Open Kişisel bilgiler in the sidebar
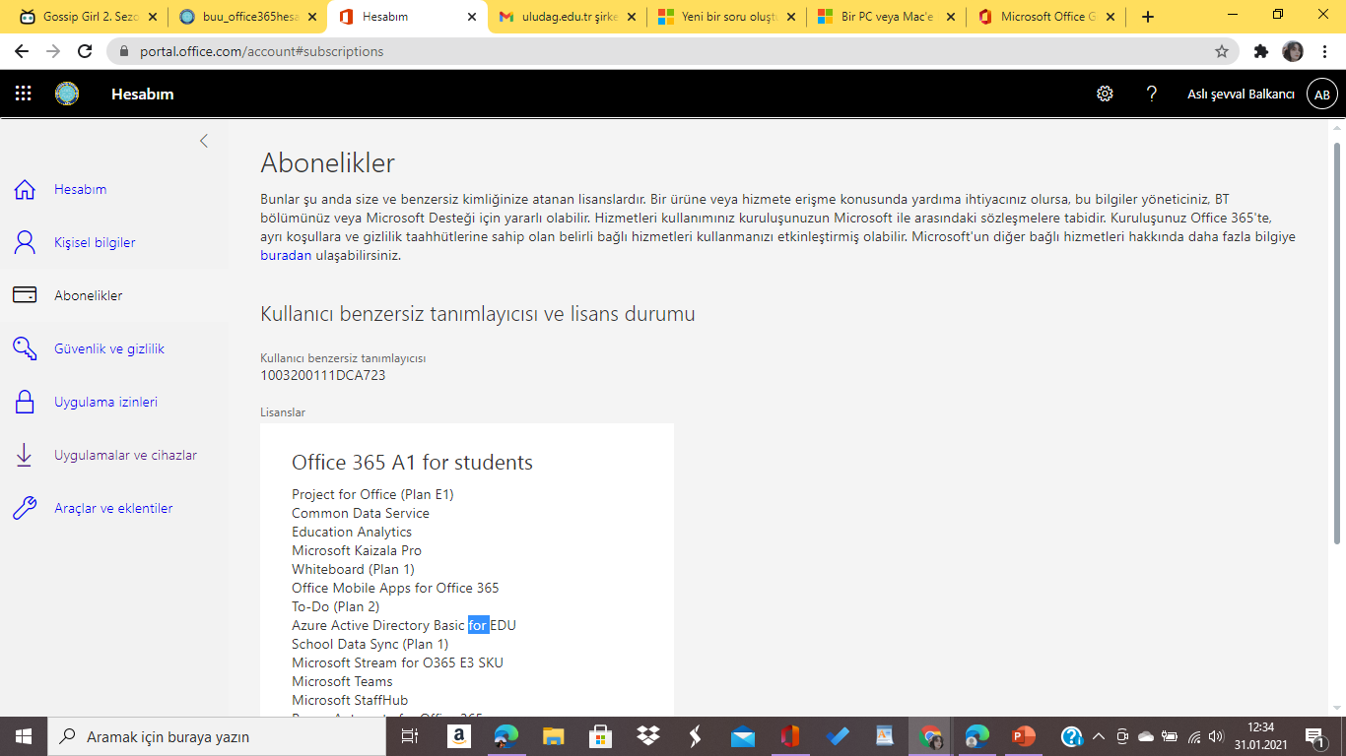Image resolution: width=1346 pixels, height=756 pixels. pyautogui.click(x=95, y=242)
